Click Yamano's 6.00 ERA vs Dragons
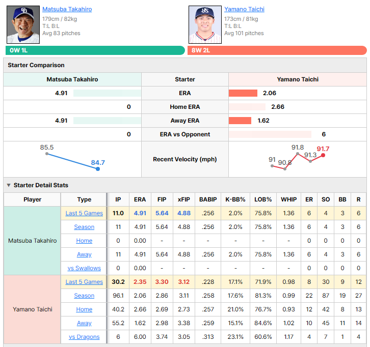370x347 pixels. pos(140,337)
